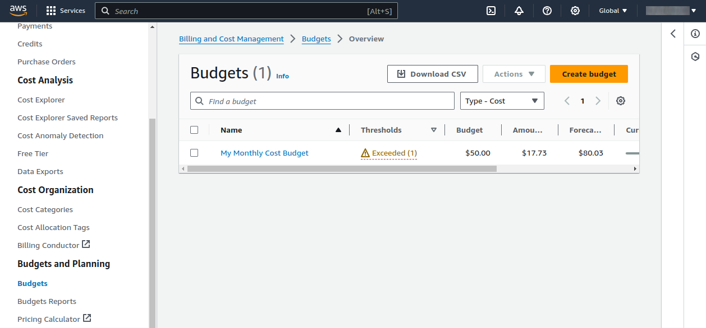Screen dimensions: 706x328
Task: Click inside the Find a budget search field
Action: click(322, 101)
